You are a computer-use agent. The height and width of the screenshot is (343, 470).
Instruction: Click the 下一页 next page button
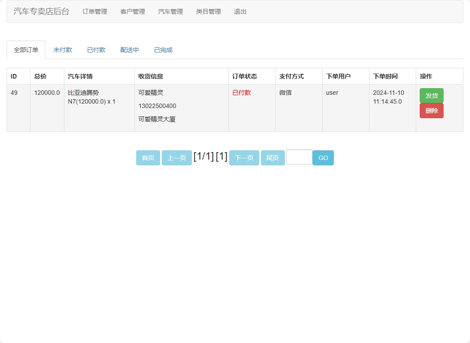point(244,157)
